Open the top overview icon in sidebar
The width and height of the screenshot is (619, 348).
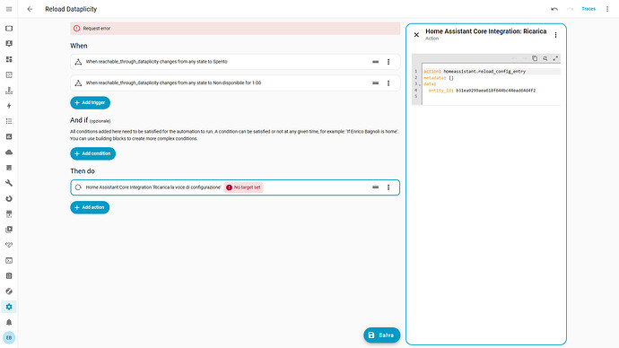tap(9, 29)
